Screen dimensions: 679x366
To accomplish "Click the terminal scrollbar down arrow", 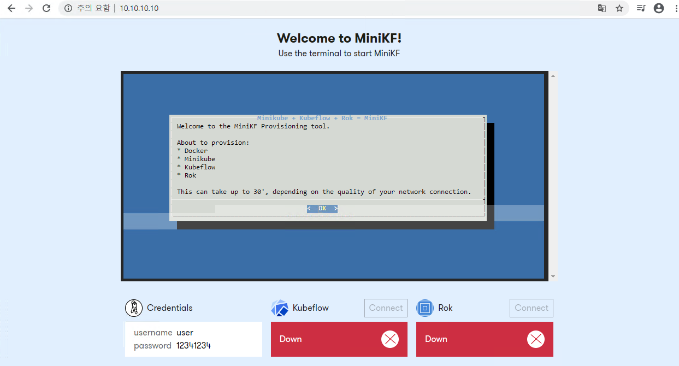I will coord(553,276).
